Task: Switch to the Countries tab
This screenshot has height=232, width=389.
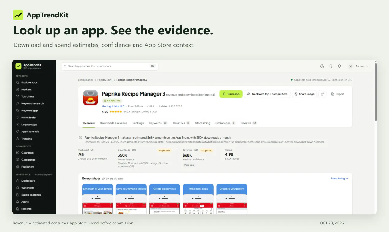Action: [181, 123]
